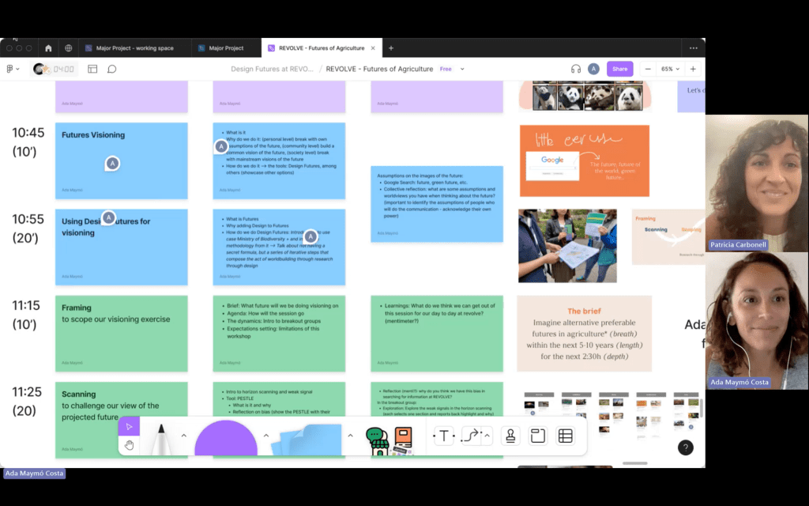
Task: Switch to the Major Project tab
Action: coord(226,48)
